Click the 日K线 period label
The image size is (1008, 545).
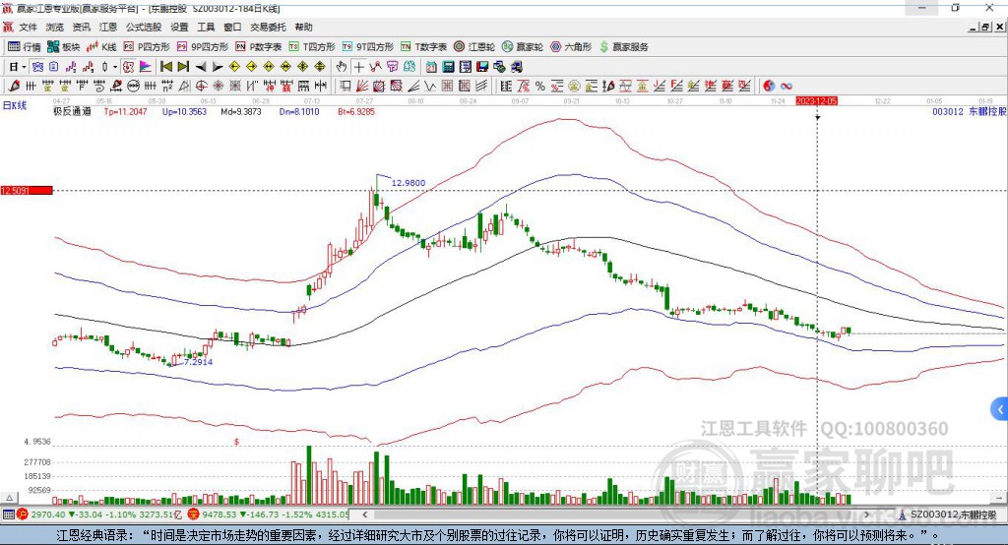click(15, 105)
